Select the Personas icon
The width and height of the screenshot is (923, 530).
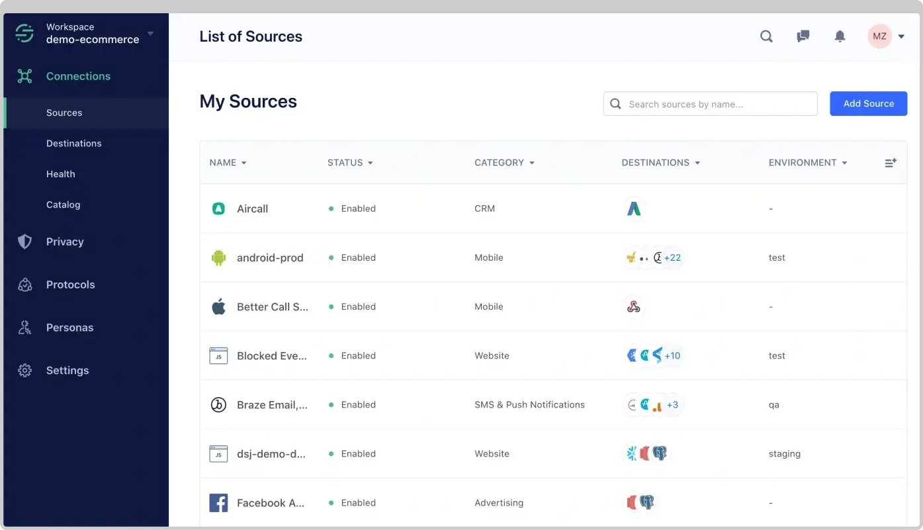[24, 328]
